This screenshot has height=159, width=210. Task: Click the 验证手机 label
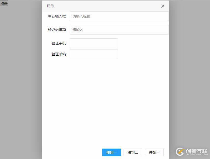click(59, 43)
